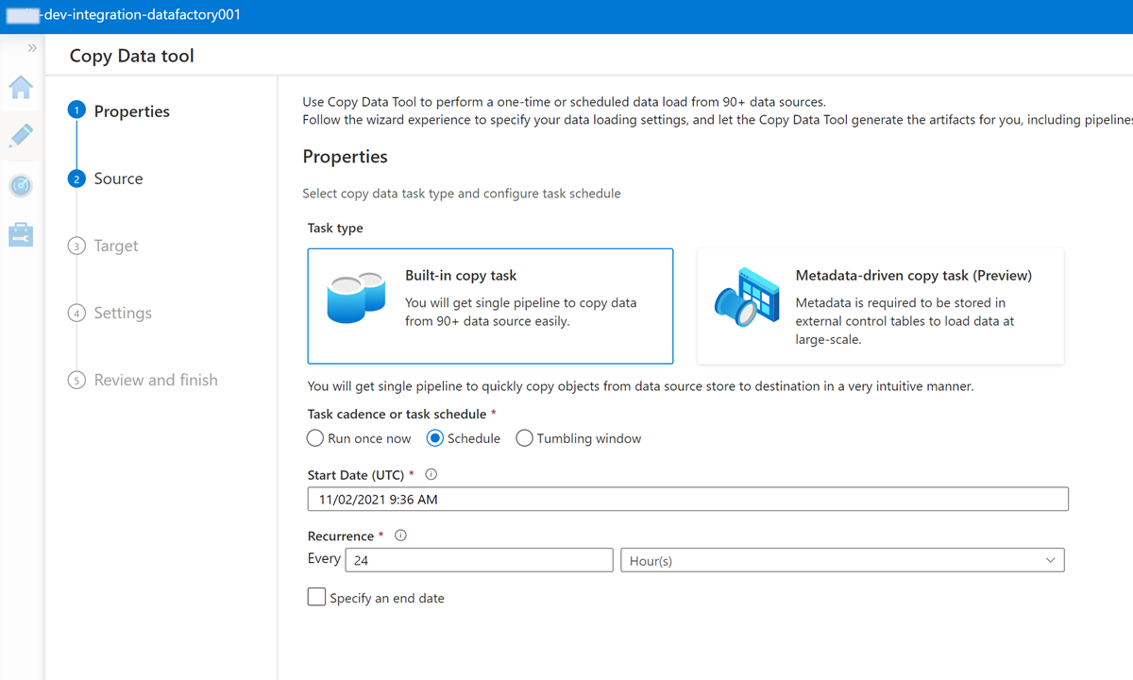The width and height of the screenshot is (1133, 680).
Task: Choose the Metadata-driven copy task (Preview) card
Action: [880, 306]
